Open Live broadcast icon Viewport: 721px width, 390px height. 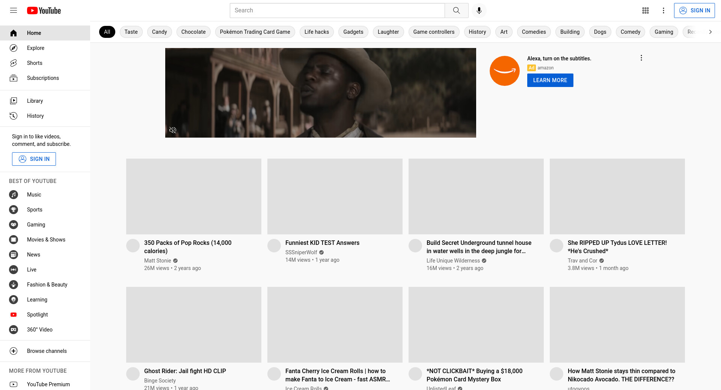[14, 270]
